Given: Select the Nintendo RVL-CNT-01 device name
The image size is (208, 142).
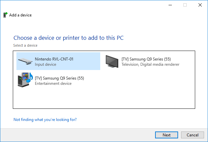Looking at the screenshot, I should 54,59.
